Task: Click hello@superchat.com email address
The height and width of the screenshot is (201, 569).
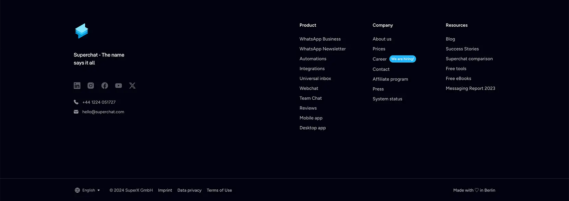Action: (x=103, y=112)
